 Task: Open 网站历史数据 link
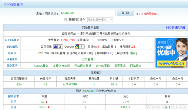point(82,66)
